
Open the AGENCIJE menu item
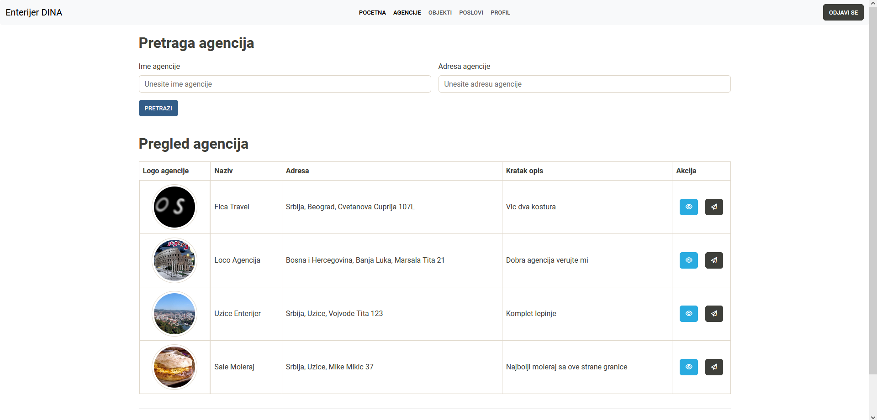pos(407,12)
